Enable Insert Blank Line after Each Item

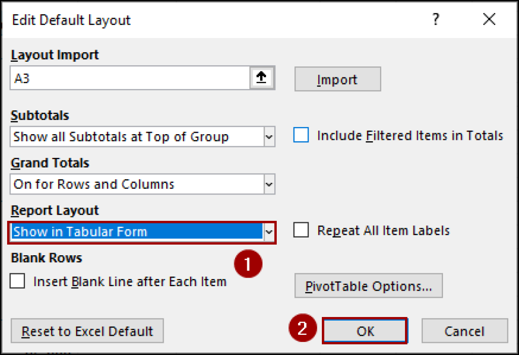pos(17,281)
